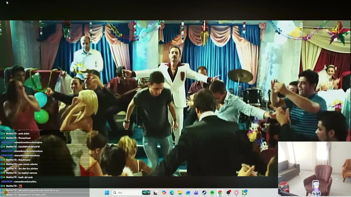The height and width of the screenshot is (197, 351).
Task: Open Microsoft Edge from the taskbar
Action: [172, 193]
